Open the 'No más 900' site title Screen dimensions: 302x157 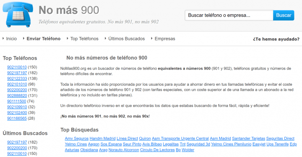(69, 10)
